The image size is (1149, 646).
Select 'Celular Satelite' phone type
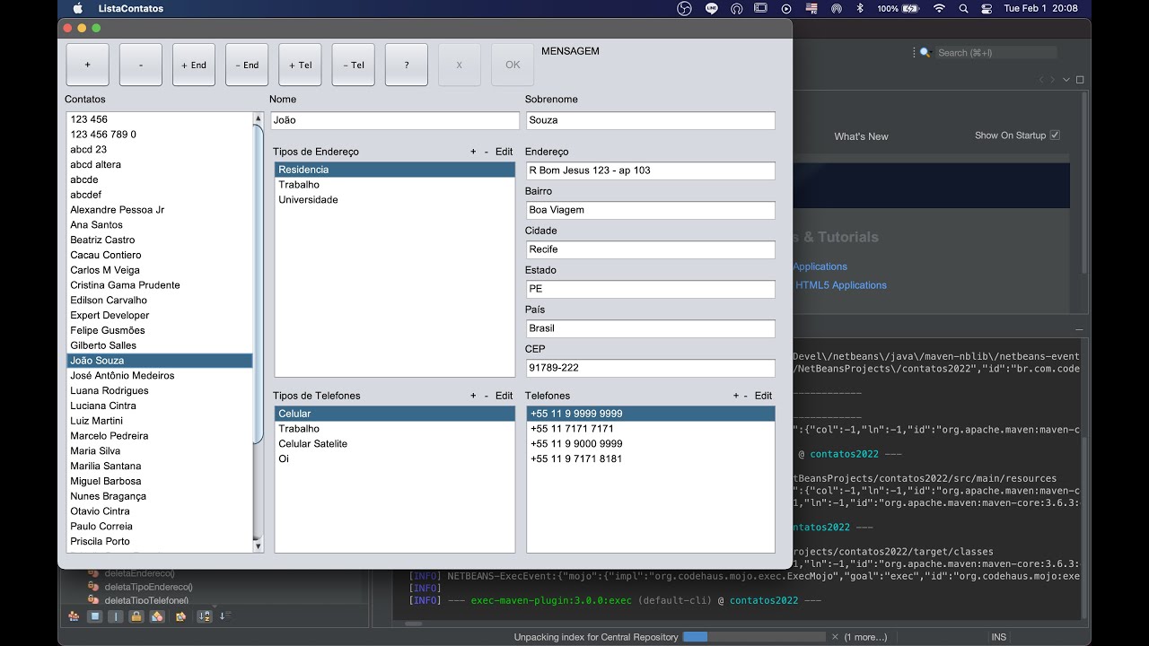395,444
